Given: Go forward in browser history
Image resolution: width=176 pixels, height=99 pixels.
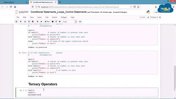Looking at the screenshot, I should tap(7, 7).
